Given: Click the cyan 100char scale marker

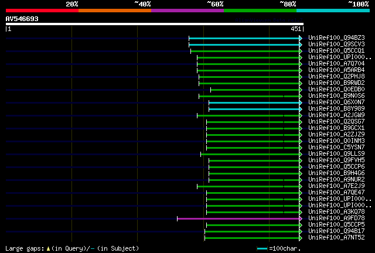Looking at the screenshot, I should pyautogui.click(x=262, y=249).
